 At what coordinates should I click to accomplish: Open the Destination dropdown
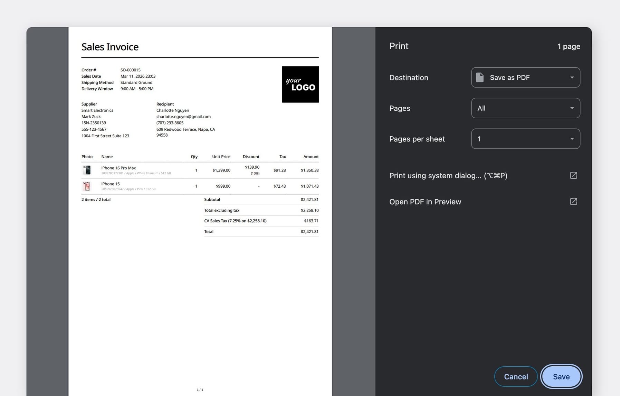tap(525, 78)
